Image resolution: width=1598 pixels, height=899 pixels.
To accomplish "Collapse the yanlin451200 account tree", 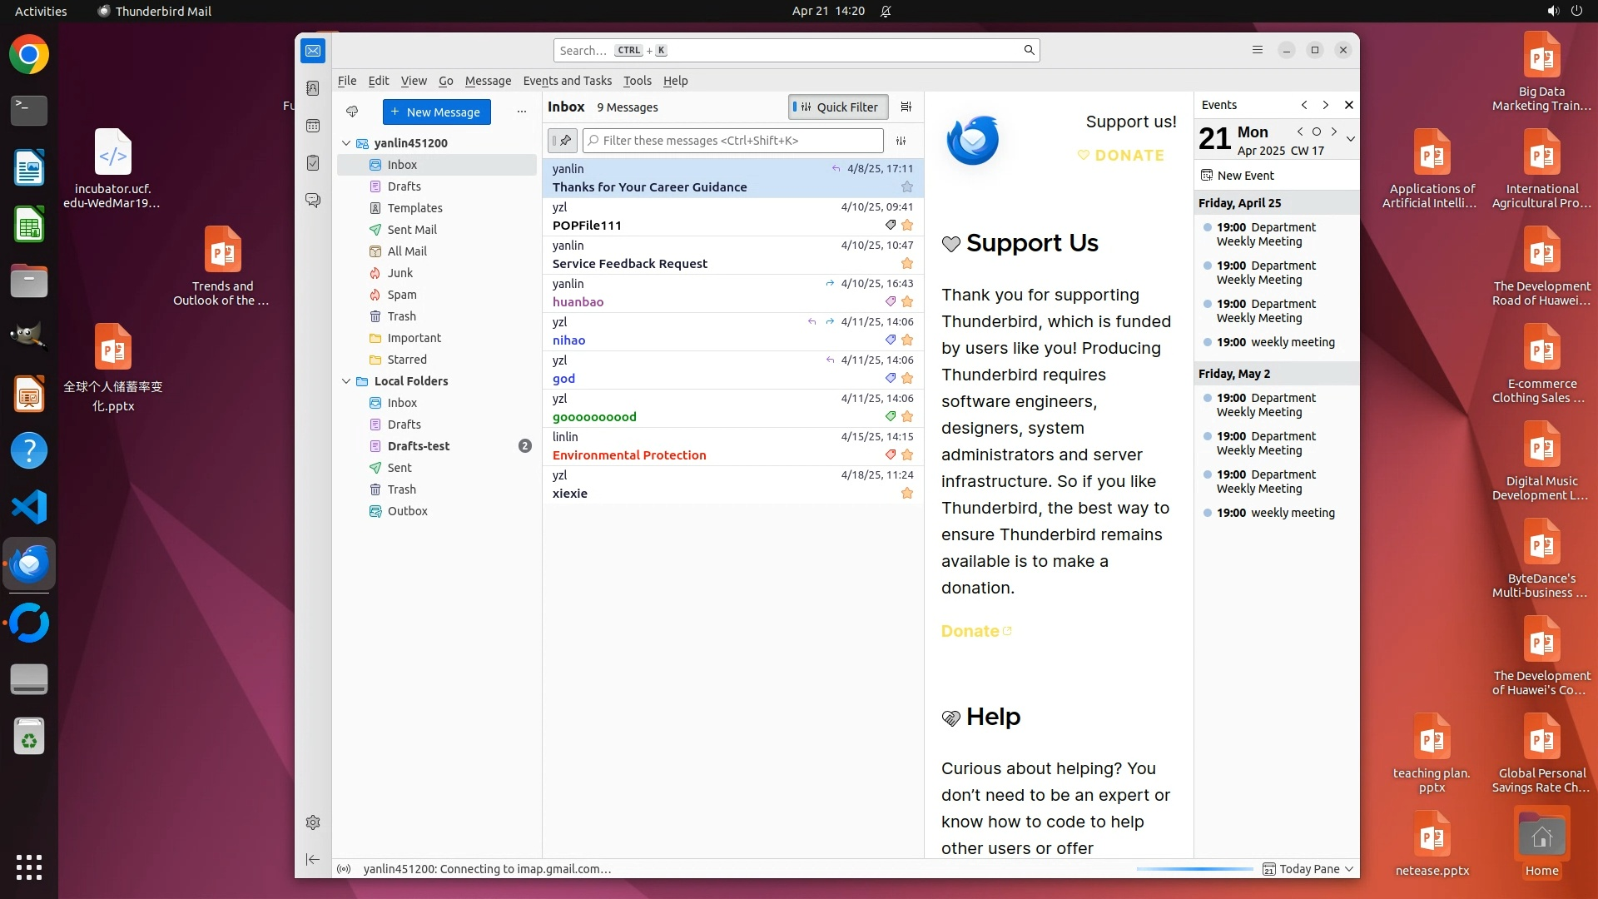I will [346, 143].
